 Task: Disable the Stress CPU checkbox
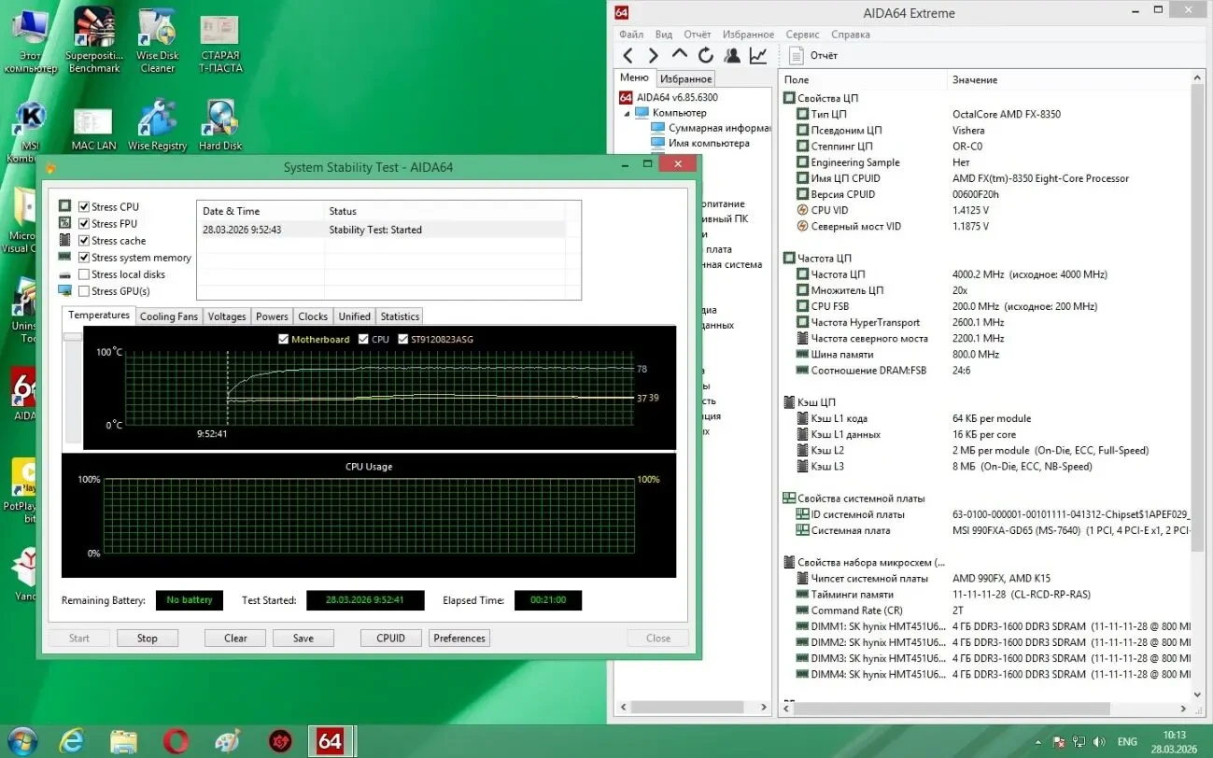pos(83,205)
